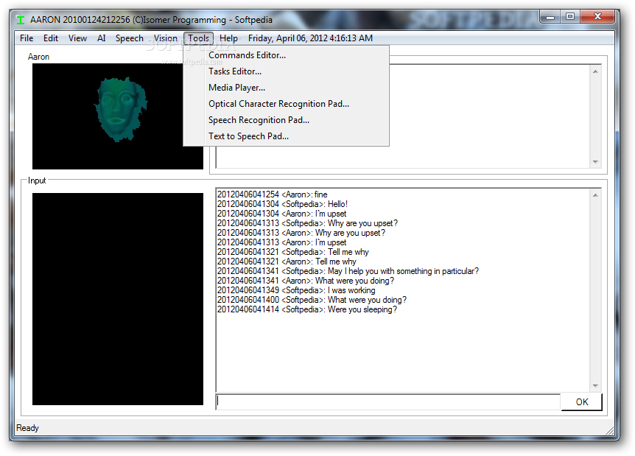Click the OK button to send input
Viewport: 635px width, 456px height.
coord(581,401)
